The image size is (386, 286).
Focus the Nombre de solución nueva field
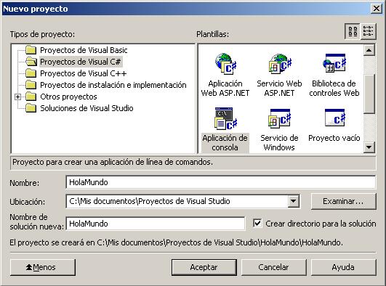point(156,224)
